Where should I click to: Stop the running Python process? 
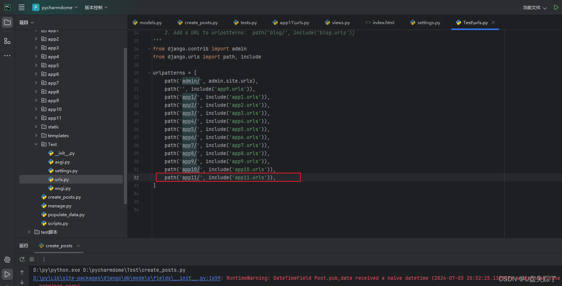coord(31,259)
